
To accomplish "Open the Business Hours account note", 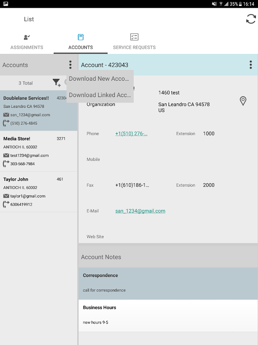I will coord(168,315).
